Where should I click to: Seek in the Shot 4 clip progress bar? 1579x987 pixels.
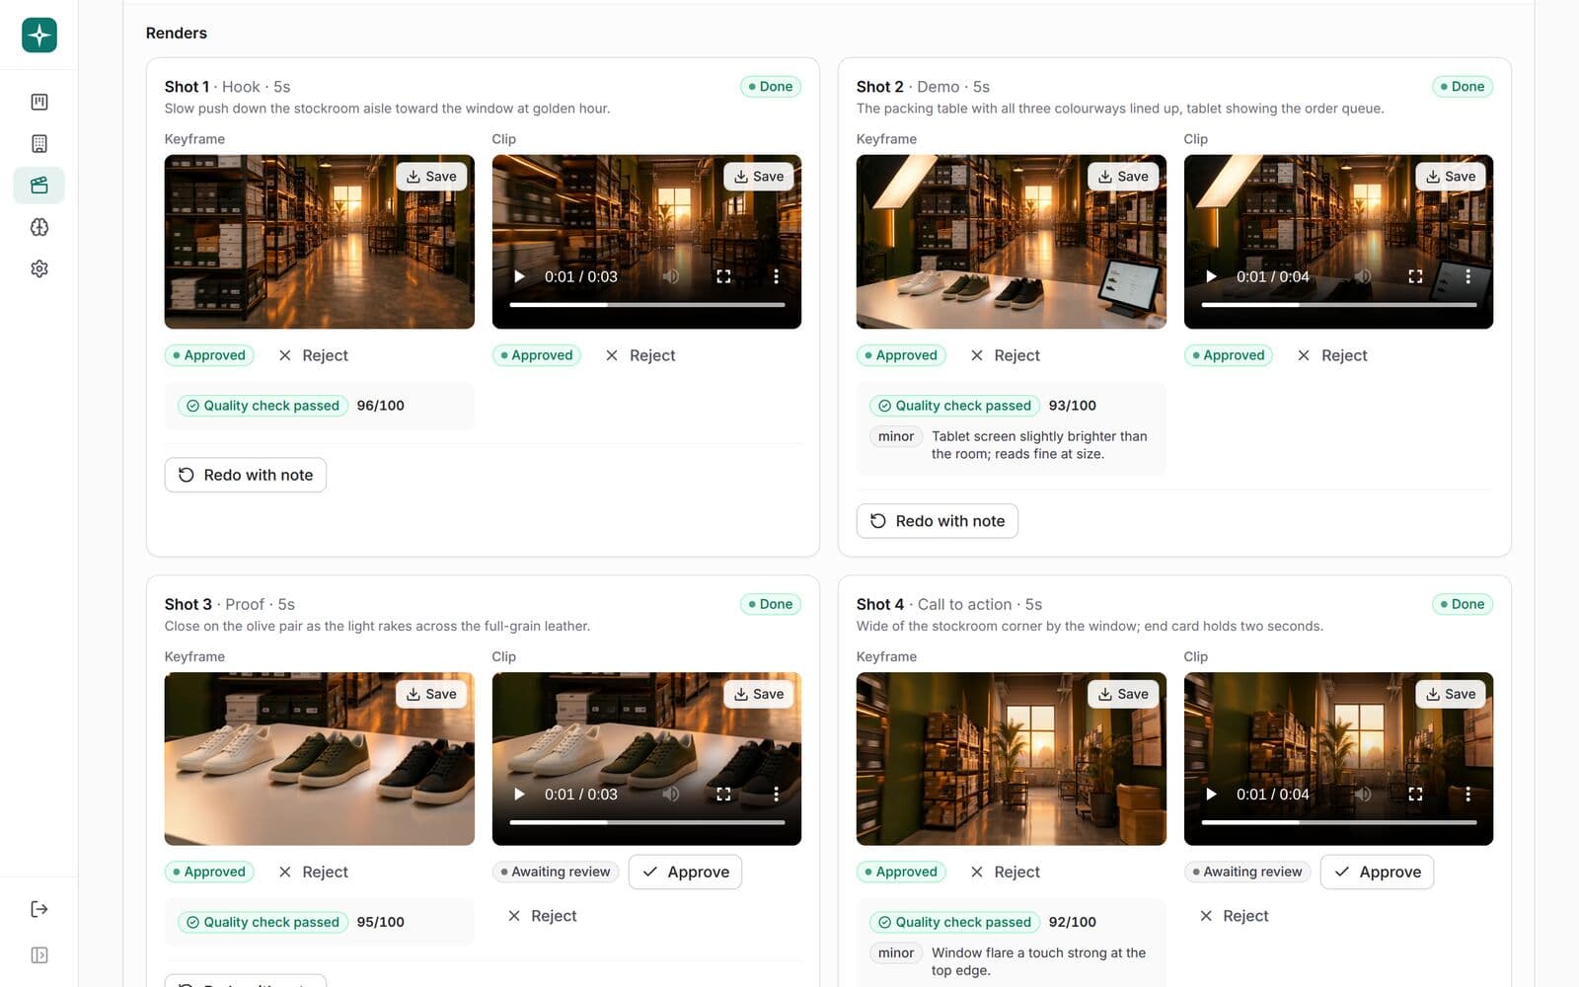[x=1338, y=822]
